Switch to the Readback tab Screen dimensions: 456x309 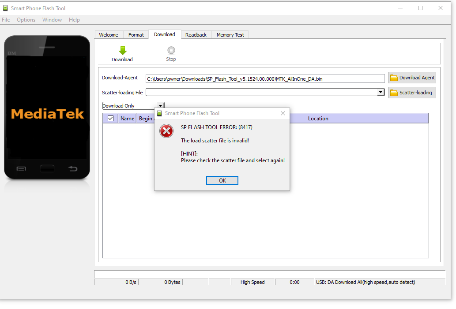[196, 35]
